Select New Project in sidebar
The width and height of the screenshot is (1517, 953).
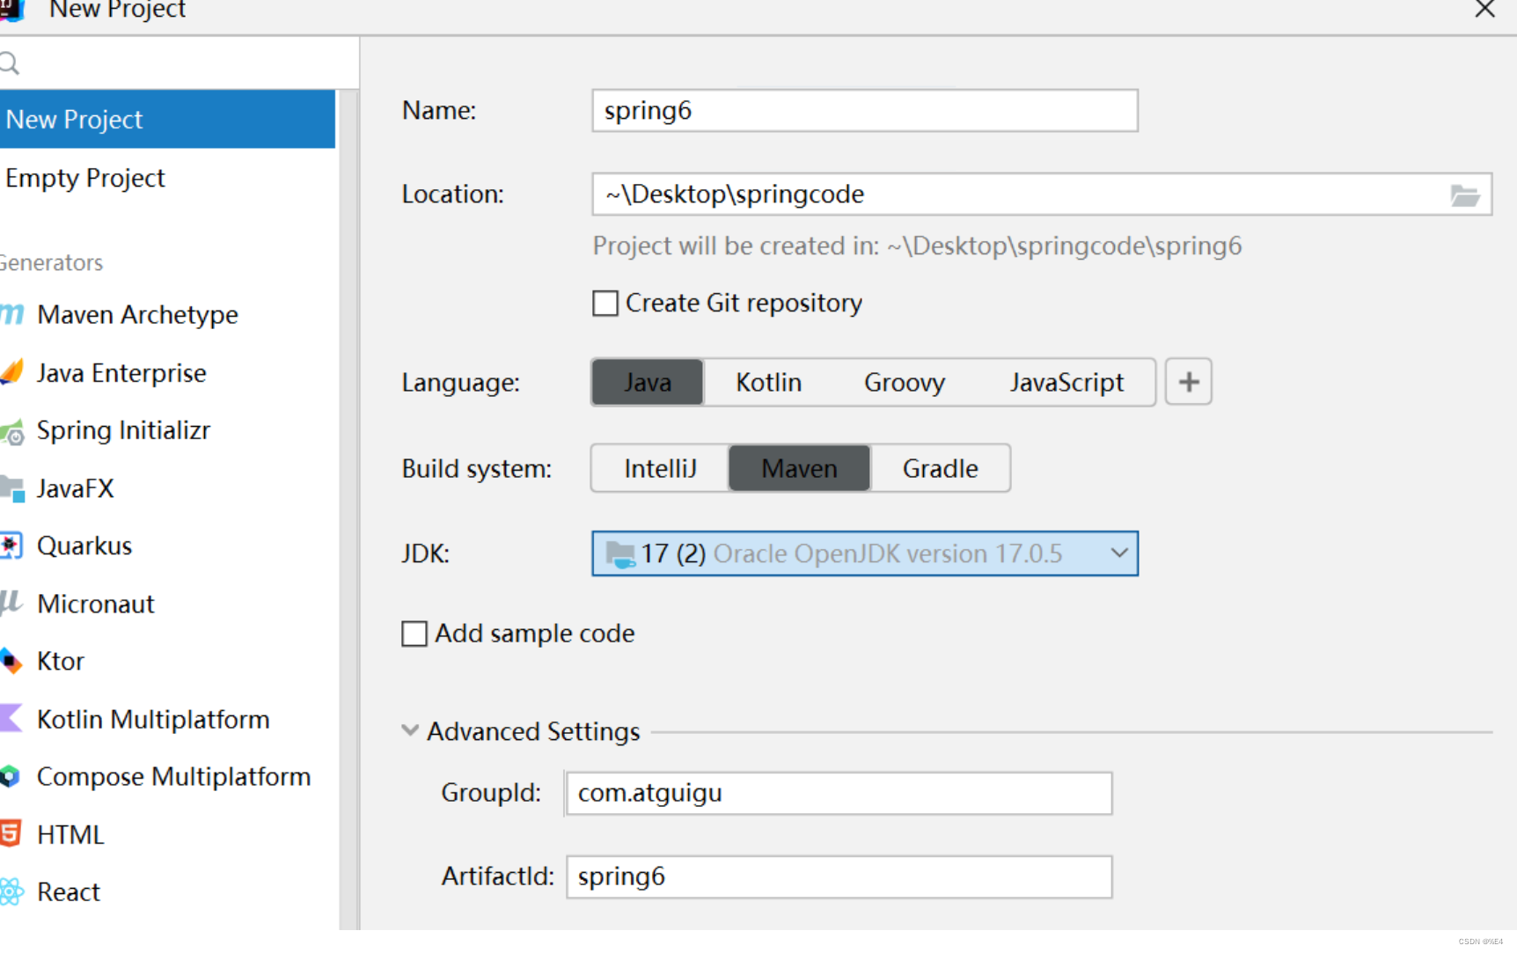(167, 119)
